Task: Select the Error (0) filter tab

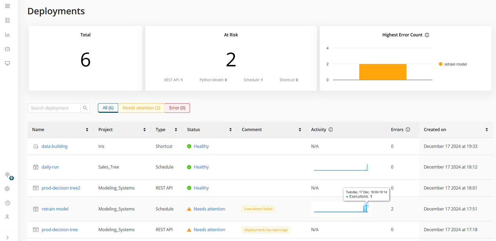Action: click(177, 108)
